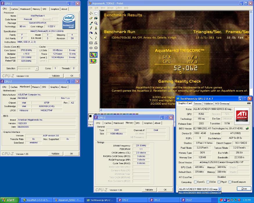
Task: Click OK in the CPU-Z Memory window
Action: [165, 190]
